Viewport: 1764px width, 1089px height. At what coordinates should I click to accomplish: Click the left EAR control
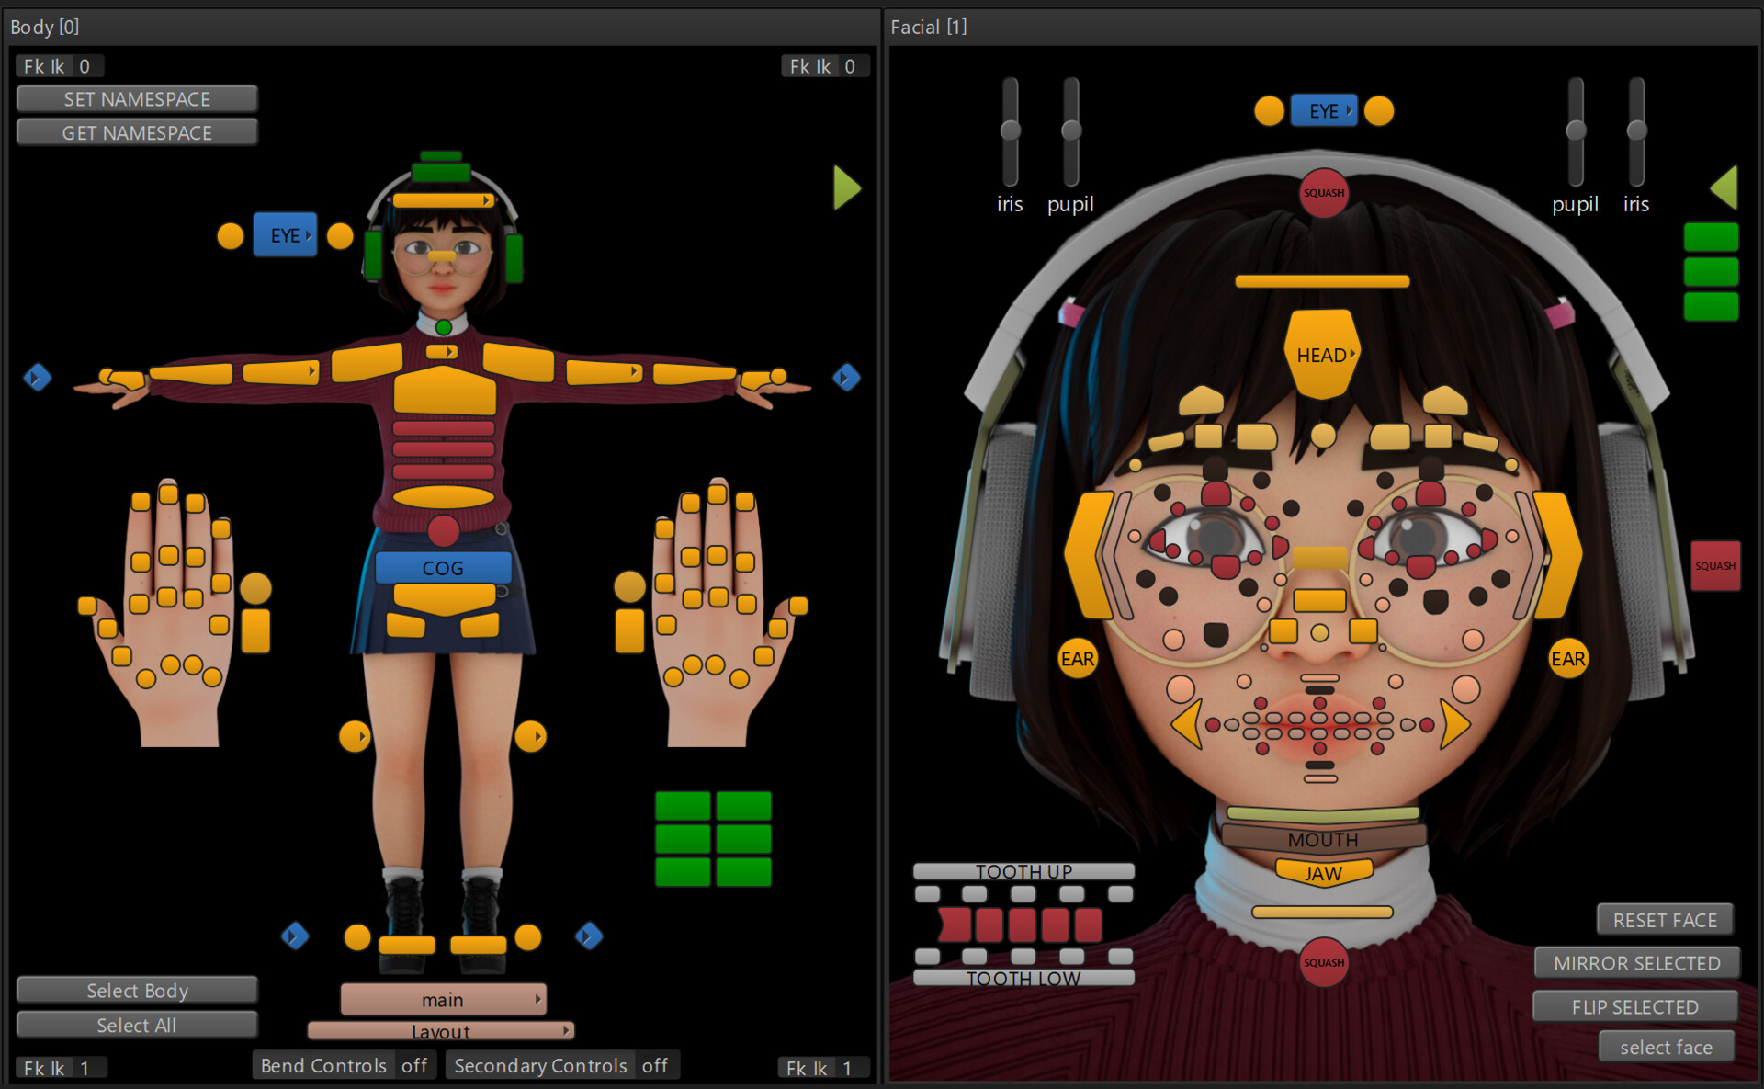pyautogui.click(x=1077, y=658)
